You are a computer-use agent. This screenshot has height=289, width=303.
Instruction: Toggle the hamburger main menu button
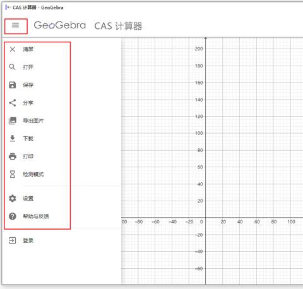(15, 25)
